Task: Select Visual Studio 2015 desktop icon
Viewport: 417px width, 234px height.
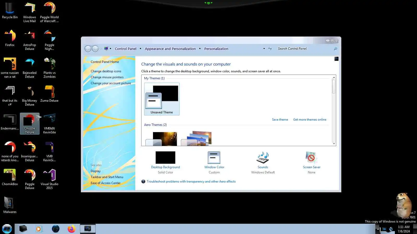Action: coord(49,179)
